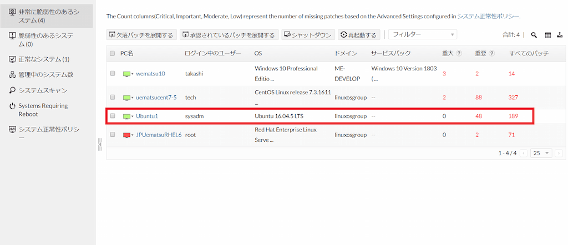This screenshot has height=245, width=568.
Task: Click all-patches count 189 for Ubuntu1
Action: click(x=513, y=116)
